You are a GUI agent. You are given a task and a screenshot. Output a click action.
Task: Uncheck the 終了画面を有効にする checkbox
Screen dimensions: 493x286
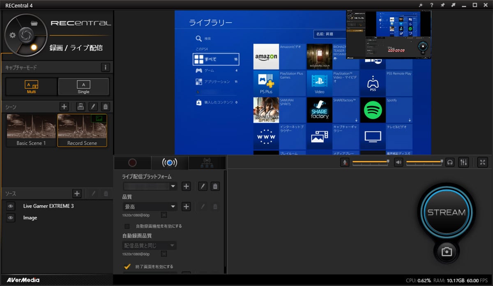127,266
